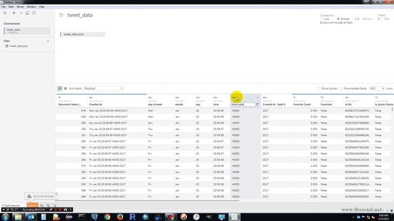Click the camera snapshot icon in recorder bar
This screenshot has width=394, height=221.
pyautogui.click(x=65, y=209)
